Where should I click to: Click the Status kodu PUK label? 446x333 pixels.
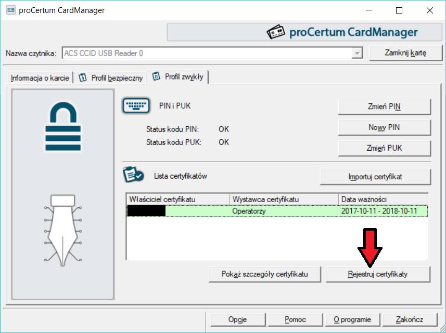(173, 142)
